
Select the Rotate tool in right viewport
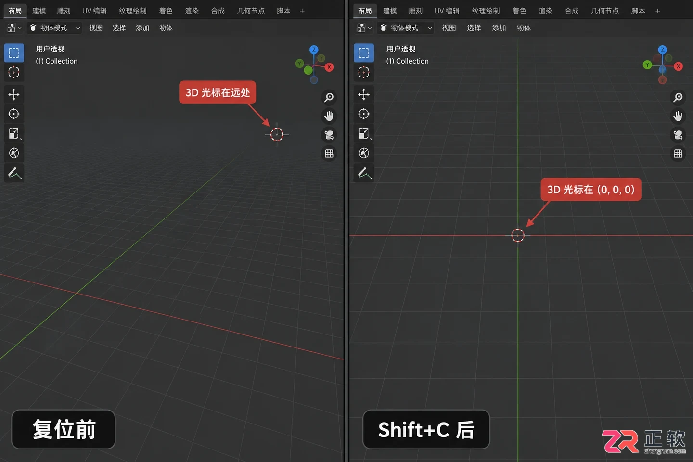(364, 114)
